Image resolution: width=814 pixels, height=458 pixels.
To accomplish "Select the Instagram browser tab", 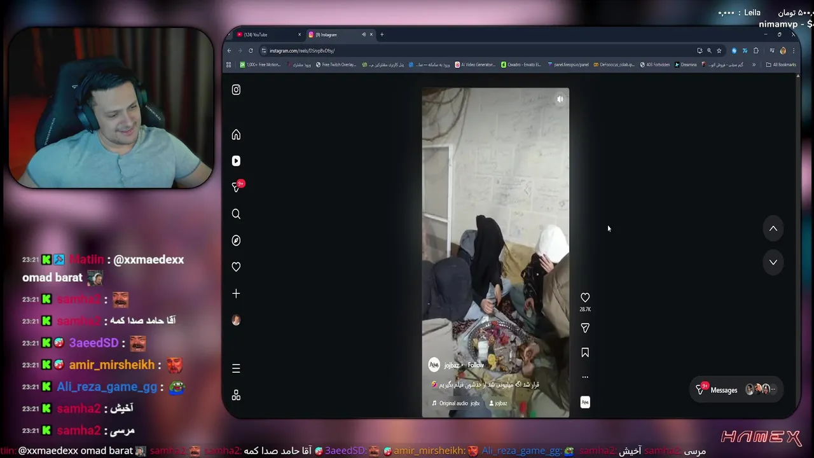I will point(333,34).
